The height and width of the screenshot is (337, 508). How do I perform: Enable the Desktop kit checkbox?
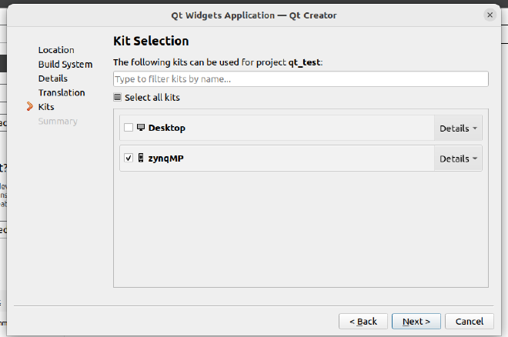coord(129,128)
